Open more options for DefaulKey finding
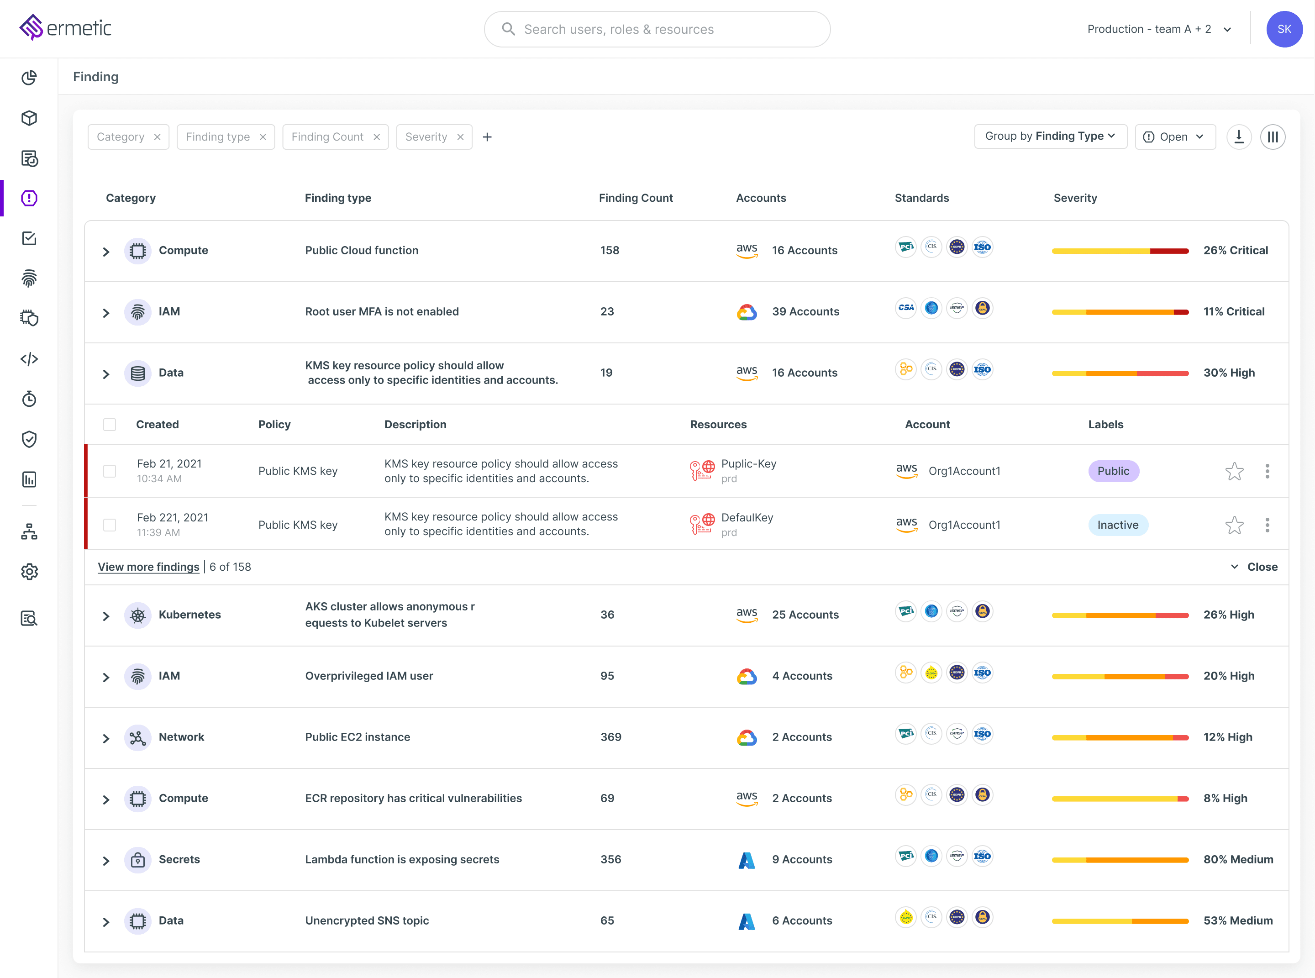This screenshot has height=978, width=1315. (x=1267, y=525)
